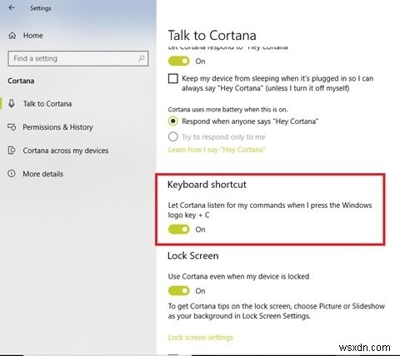Click the Settings window title text
This screenshot has height=356, width=400.
coord(41,8)
